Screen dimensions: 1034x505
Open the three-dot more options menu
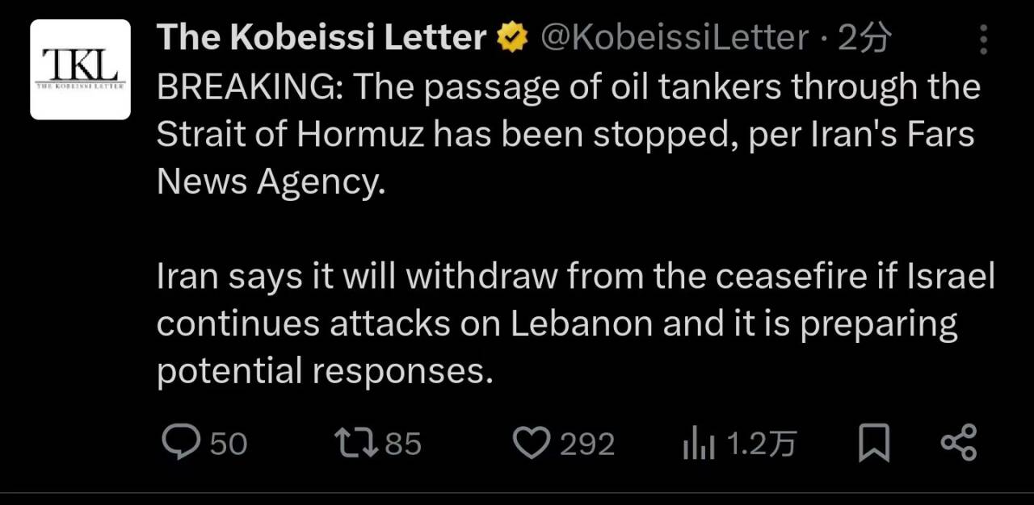[x=983, y=39]
